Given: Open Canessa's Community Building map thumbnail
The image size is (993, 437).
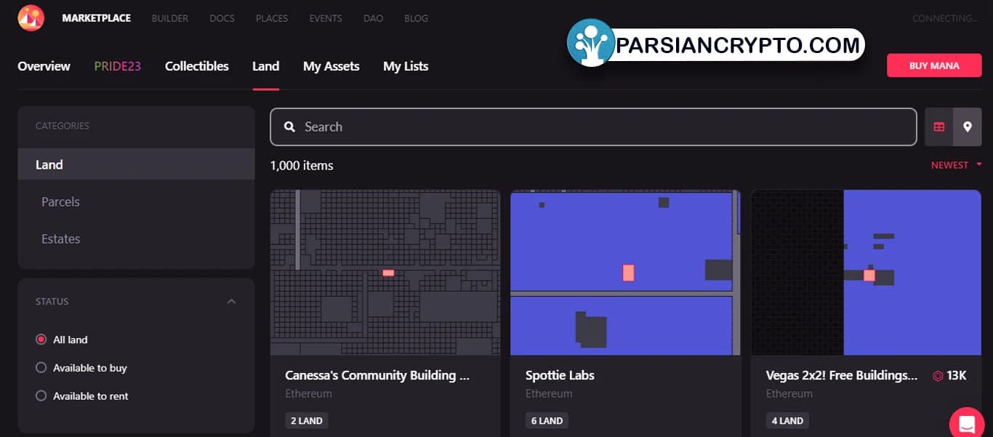Looking at the screenshot, I should [x=385, y=273].
